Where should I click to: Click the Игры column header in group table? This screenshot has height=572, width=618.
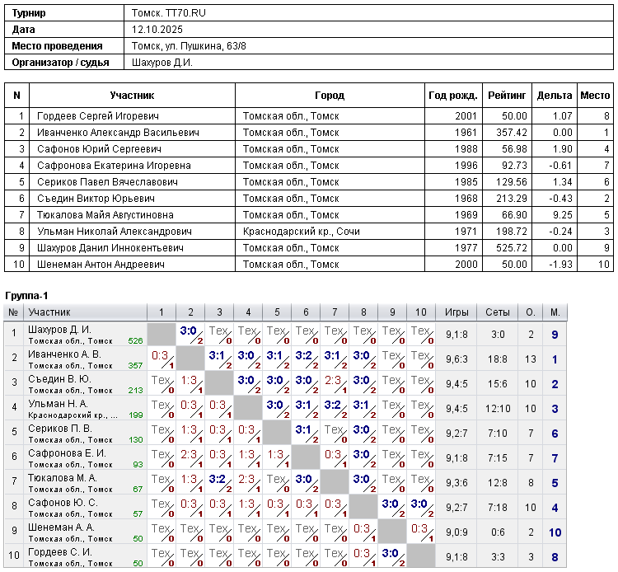tap(457, 312)
